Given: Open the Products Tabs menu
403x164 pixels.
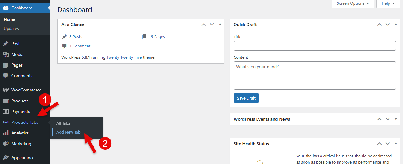Looking at the screenshot, I should (x=25, y=122).
